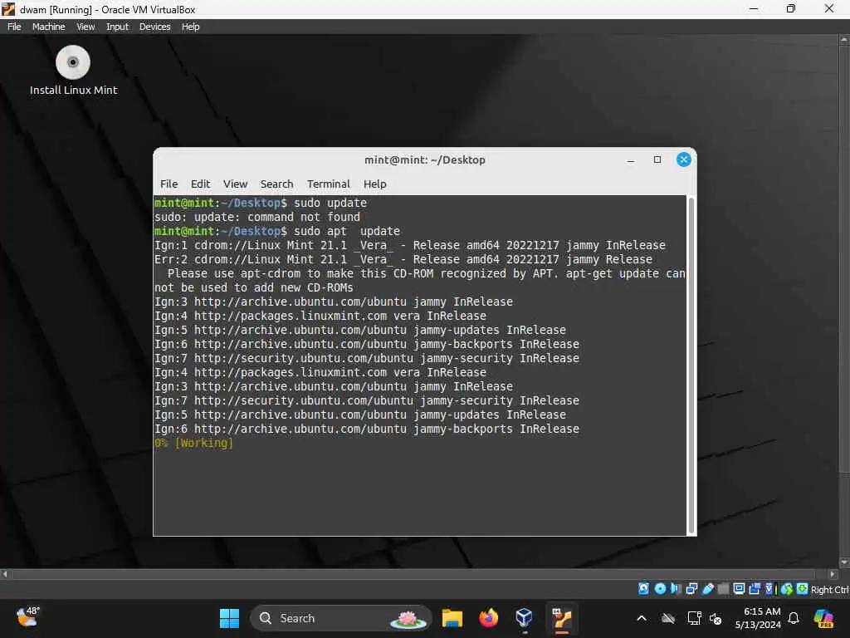850x638 pixels.
Task: Click the running VM taskbar icon
Action: pyautogui.click(x=562, y=618)
